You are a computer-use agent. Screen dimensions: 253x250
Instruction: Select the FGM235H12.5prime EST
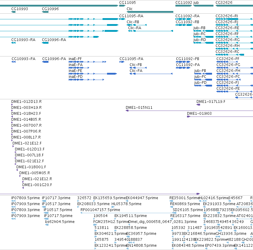(x=95, y=225)
